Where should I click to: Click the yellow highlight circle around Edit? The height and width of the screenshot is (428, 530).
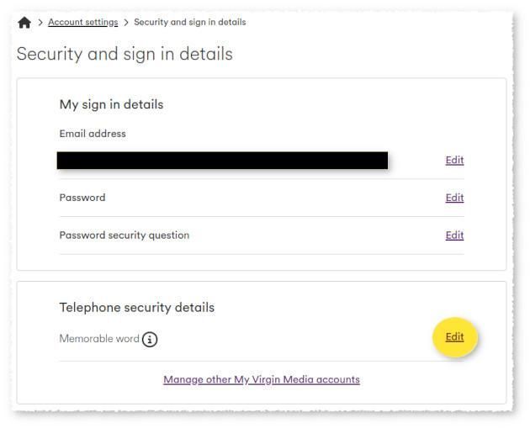pos(455,337)
